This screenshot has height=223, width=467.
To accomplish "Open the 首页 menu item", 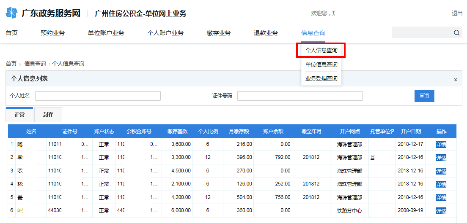I will pyautogui.click(x=12, y=33).
